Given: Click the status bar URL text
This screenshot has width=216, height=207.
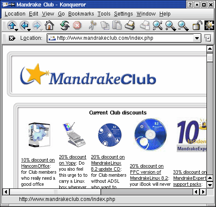Looking at the screenshot, I should 67,199.
